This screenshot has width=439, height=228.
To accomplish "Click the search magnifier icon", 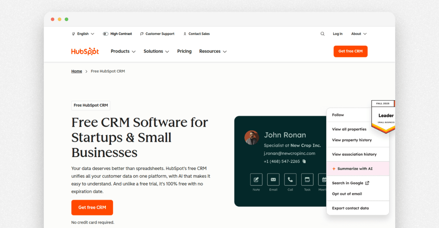I will click(x=322, y=34).
